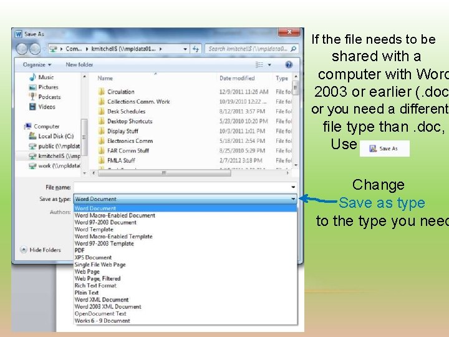Click the New folder button
The height and width of the screenshot is (337, 449).
point(79,65)
